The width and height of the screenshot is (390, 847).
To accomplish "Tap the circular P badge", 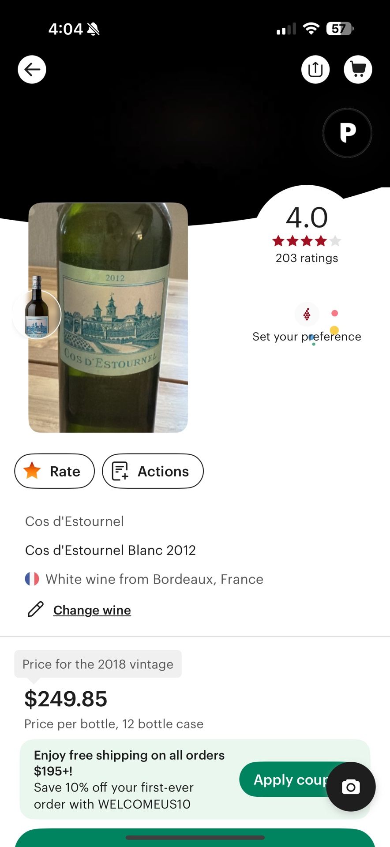I will pyautogui.click(x=347, y=133).
